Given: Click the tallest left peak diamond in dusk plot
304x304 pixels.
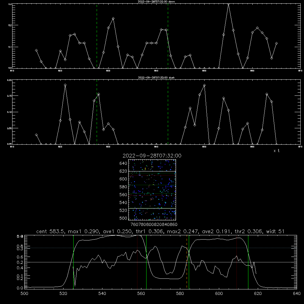Looking at the screenshot, I should click(x=65, y=85).
